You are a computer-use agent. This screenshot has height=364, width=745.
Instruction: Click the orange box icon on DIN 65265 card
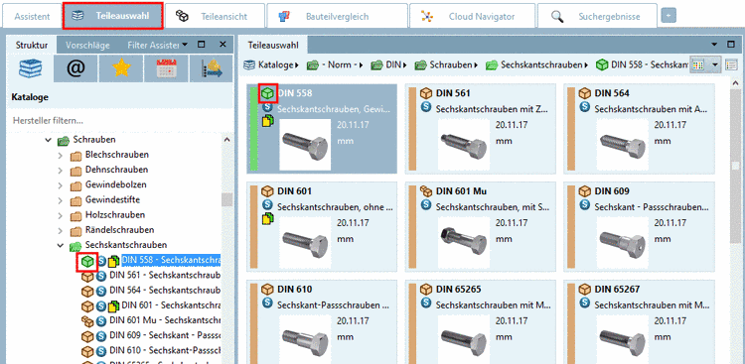pos(426,289)
